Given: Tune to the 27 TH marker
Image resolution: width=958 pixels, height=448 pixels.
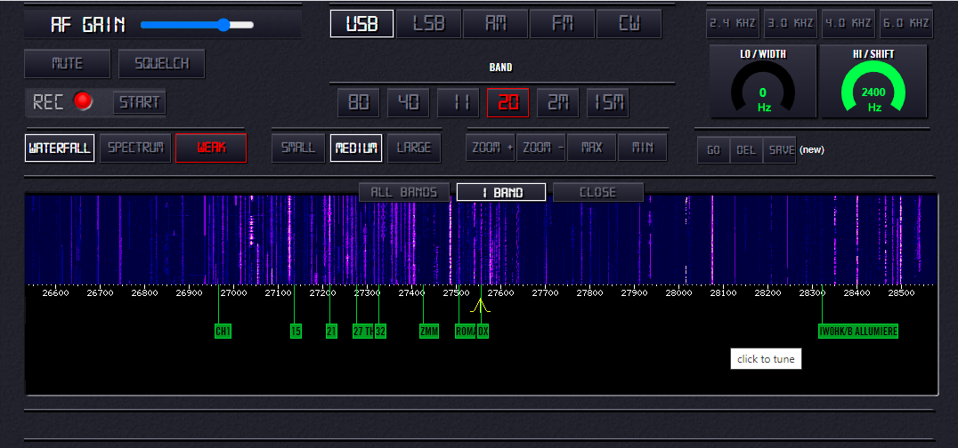Looking at the screenshot, I should (363, 332).
